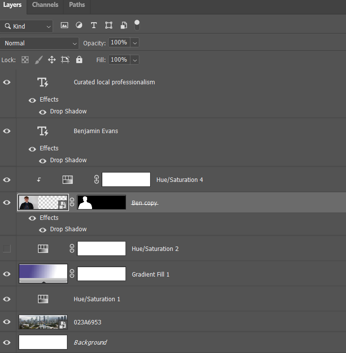This screenshot has height=353, width=346.
Task: Show the hidden Hue/Saturation 2 layer
Action: click(7, 248)
